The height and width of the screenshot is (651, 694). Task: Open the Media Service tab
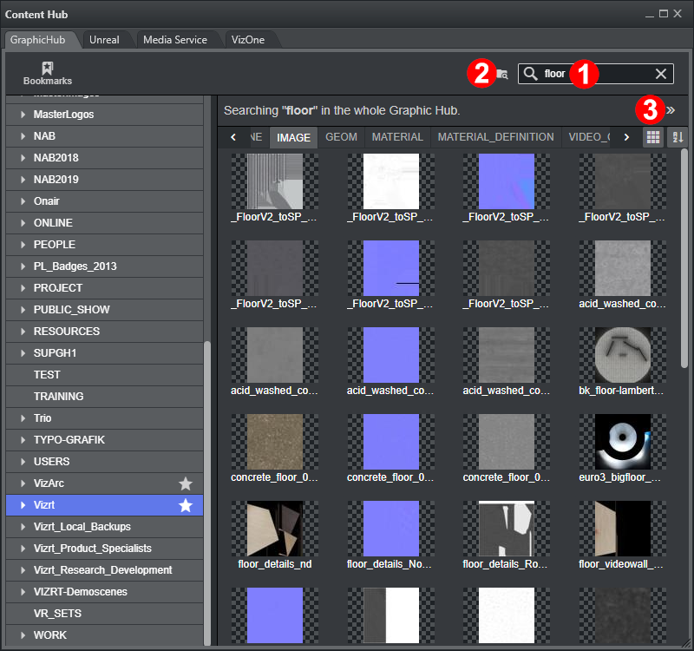(x=175, y=40)
